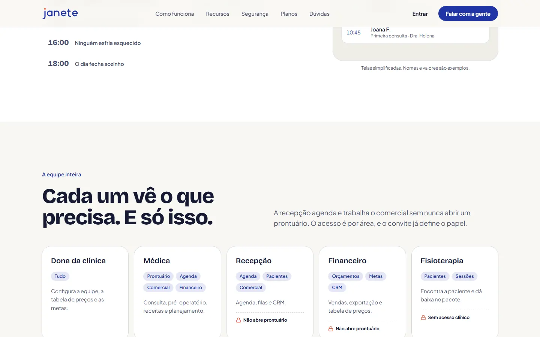Click the Vendas, exportação description in Financeiro card
Image resolution: width=540 pixels, height=337 pixels.
(355, 307)
